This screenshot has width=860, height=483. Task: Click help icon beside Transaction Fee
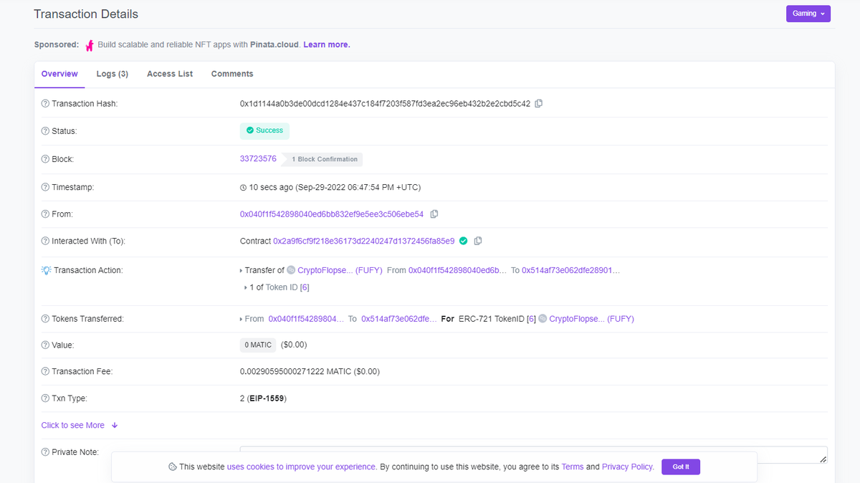click(x=45, y=371)
